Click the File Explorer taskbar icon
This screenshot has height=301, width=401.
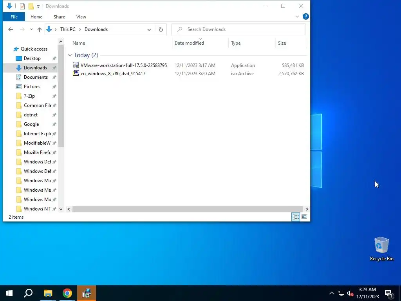[48, 293]
